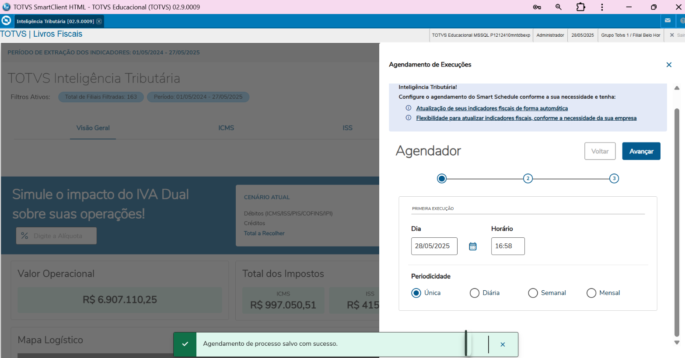Viewport: 685px width, 358px height.
Task: Open the mail envelope icon
Action: click(x=668, y=21)
